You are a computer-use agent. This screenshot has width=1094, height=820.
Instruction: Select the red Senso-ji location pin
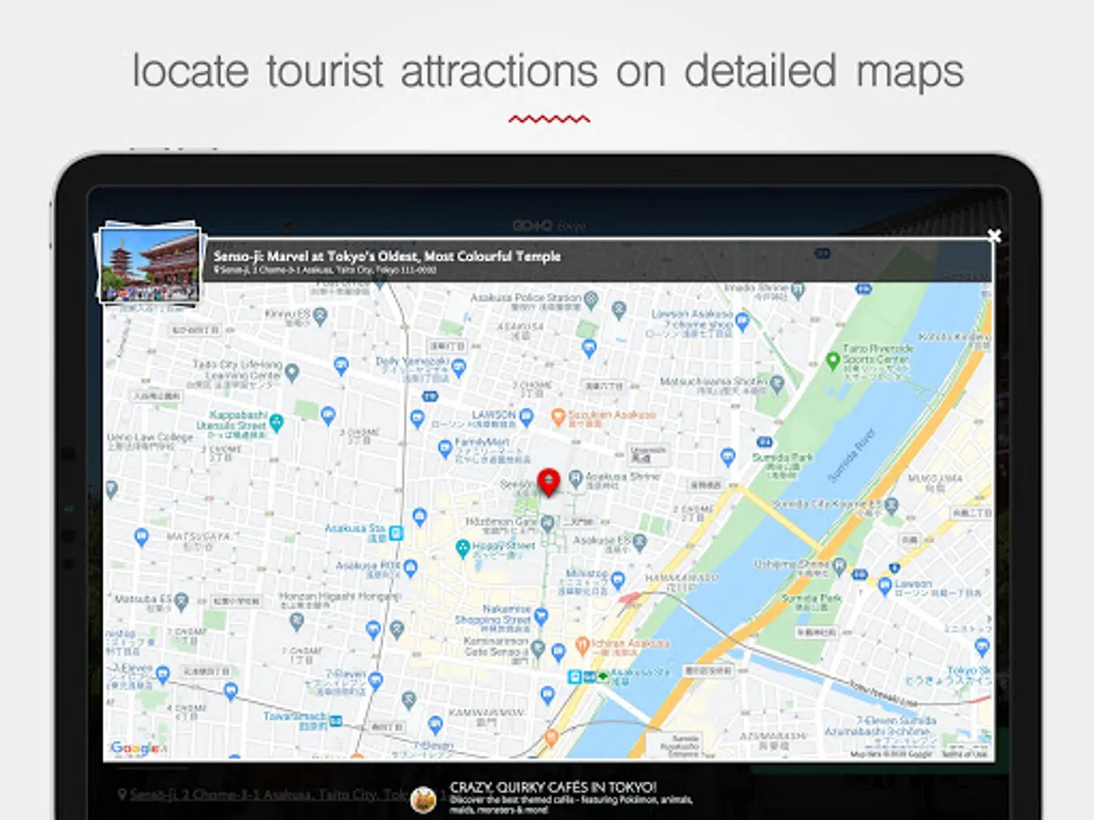(548, 481)
